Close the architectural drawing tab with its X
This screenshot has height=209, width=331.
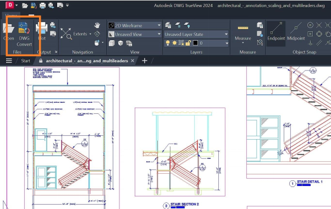point(133,61)
